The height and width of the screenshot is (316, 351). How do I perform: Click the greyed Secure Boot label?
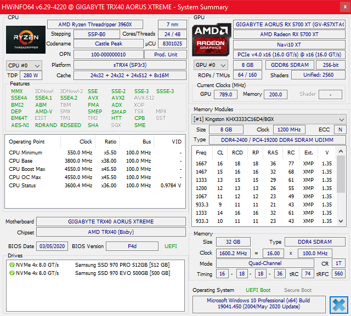(x=298, y=290)
